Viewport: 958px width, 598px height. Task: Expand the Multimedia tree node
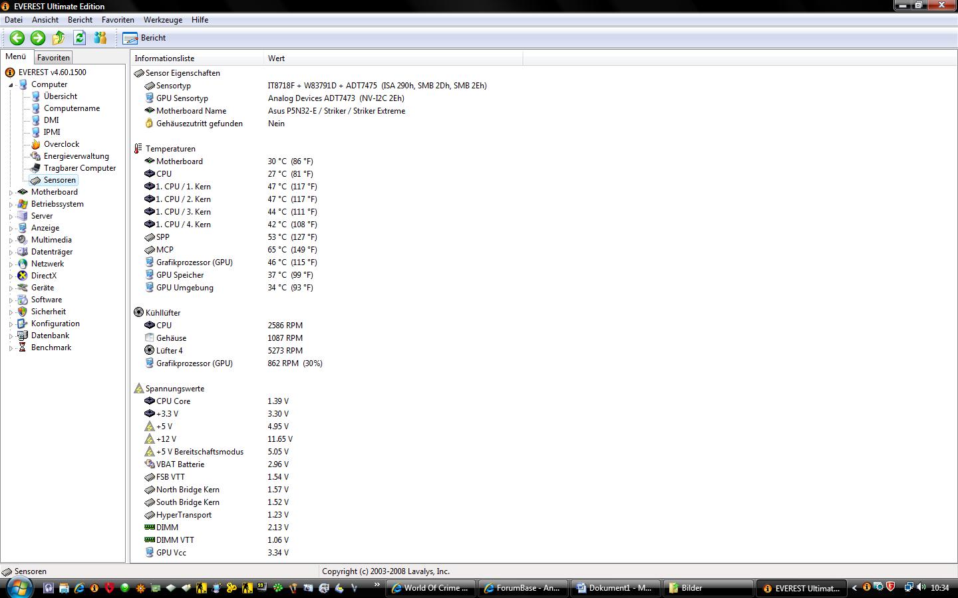pos(11,241)
